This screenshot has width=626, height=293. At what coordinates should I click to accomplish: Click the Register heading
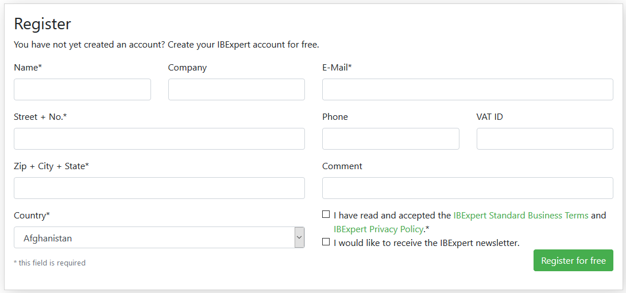[x=42, y=24]
